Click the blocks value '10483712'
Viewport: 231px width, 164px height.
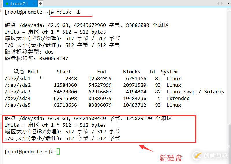click(135, 105)
